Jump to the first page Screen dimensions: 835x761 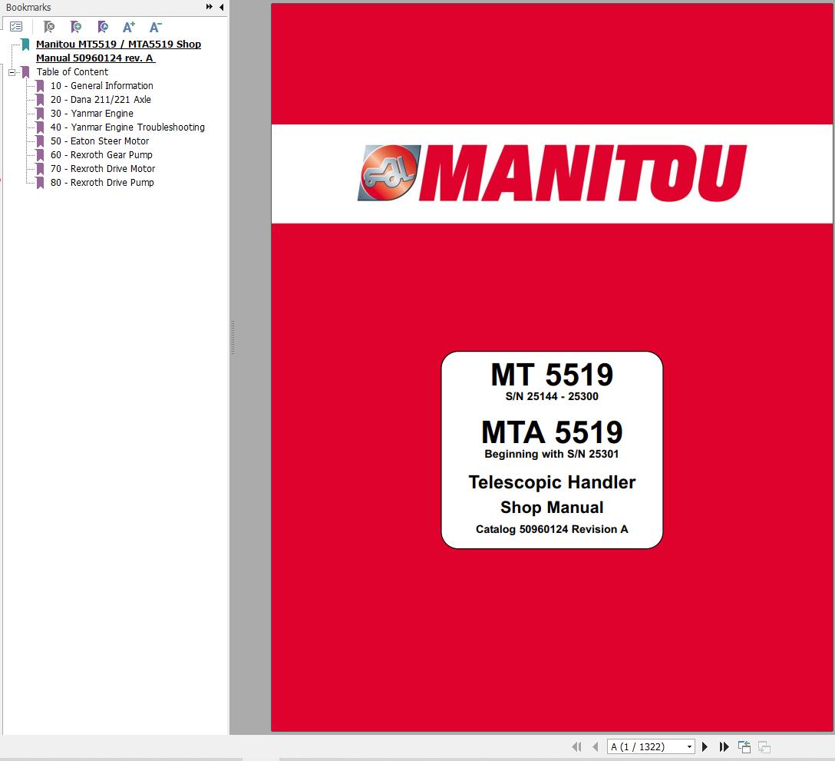(577, 746)
